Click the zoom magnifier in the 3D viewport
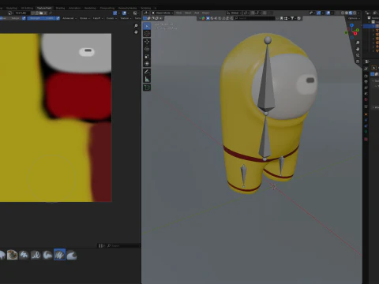The height and width of the screenshot is (284, 379). 358,43
